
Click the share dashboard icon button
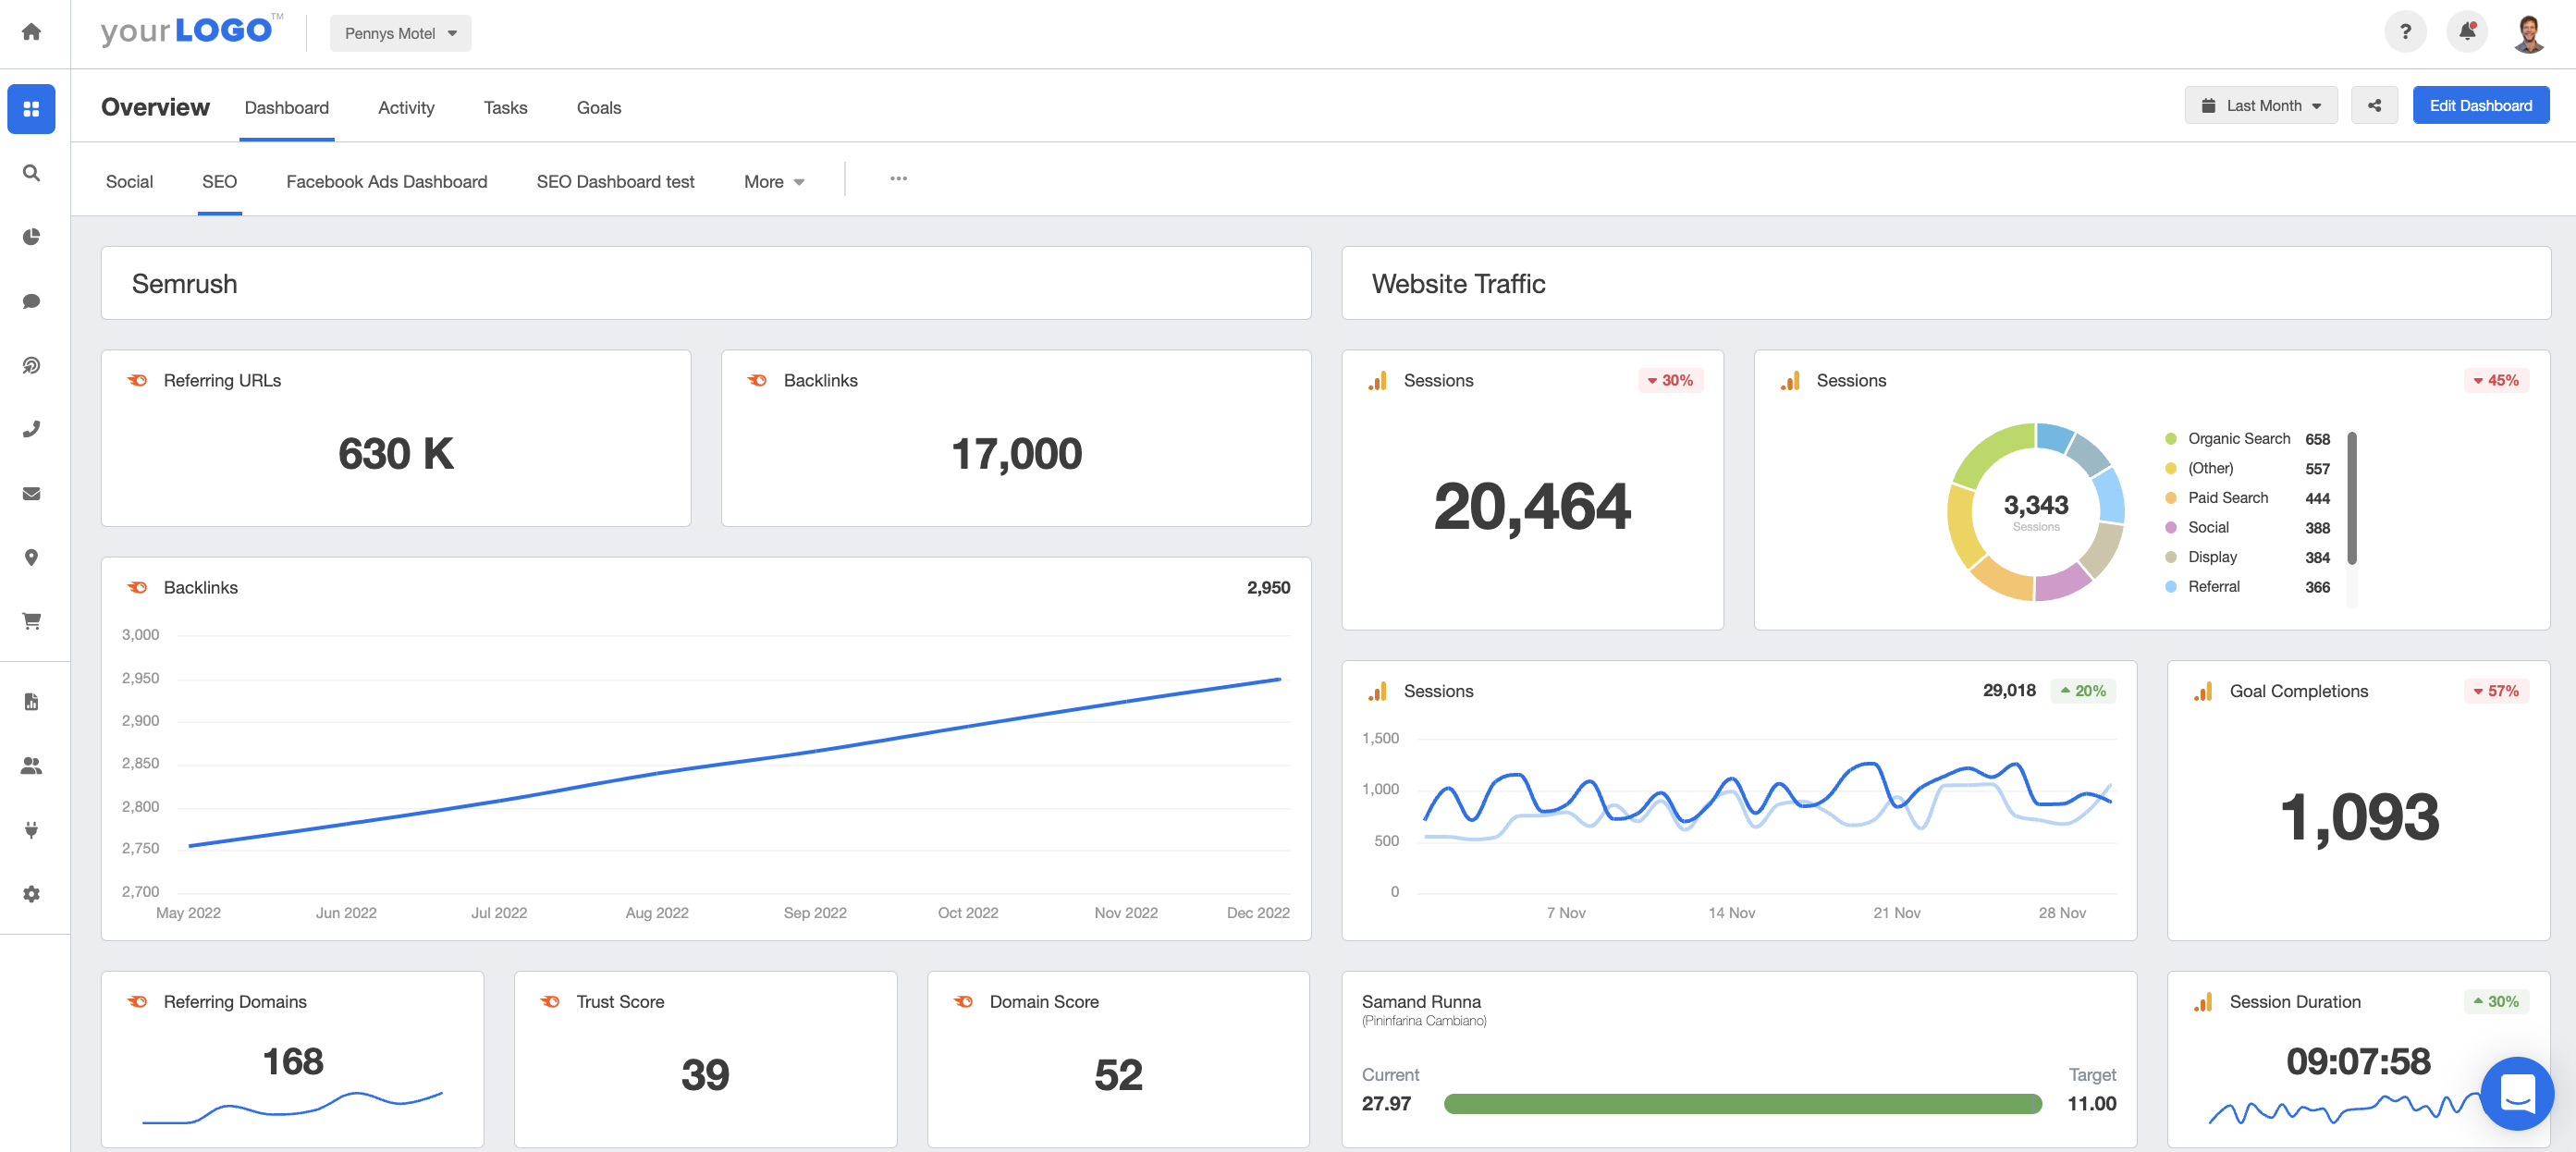click(2374, 106)
